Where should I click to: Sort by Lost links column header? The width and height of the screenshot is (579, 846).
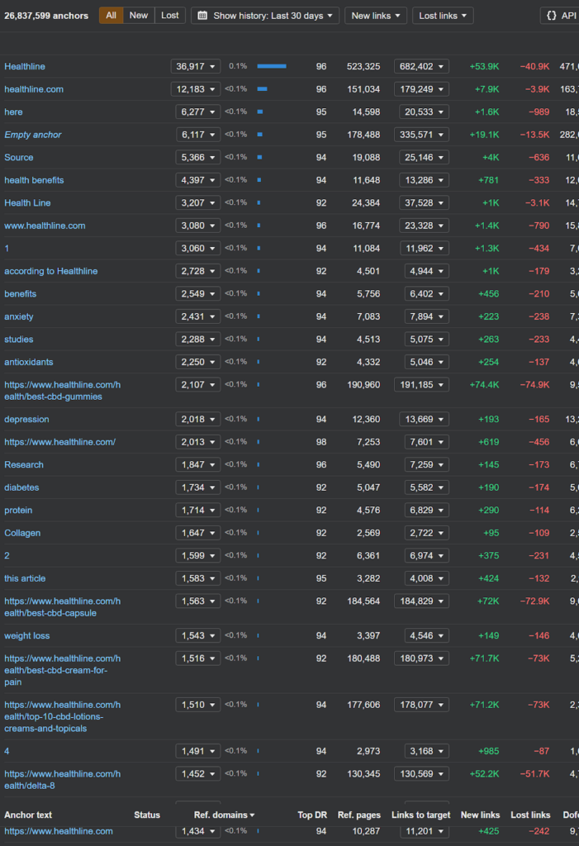pyautogui.click(x=530, y=815)
